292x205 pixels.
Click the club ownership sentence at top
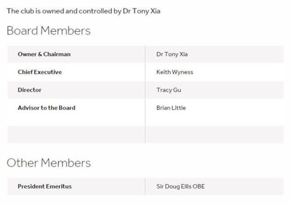point(83,11)
